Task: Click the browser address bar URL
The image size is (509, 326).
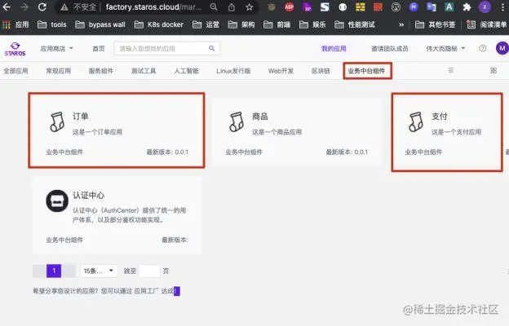Action: (153, 7)
